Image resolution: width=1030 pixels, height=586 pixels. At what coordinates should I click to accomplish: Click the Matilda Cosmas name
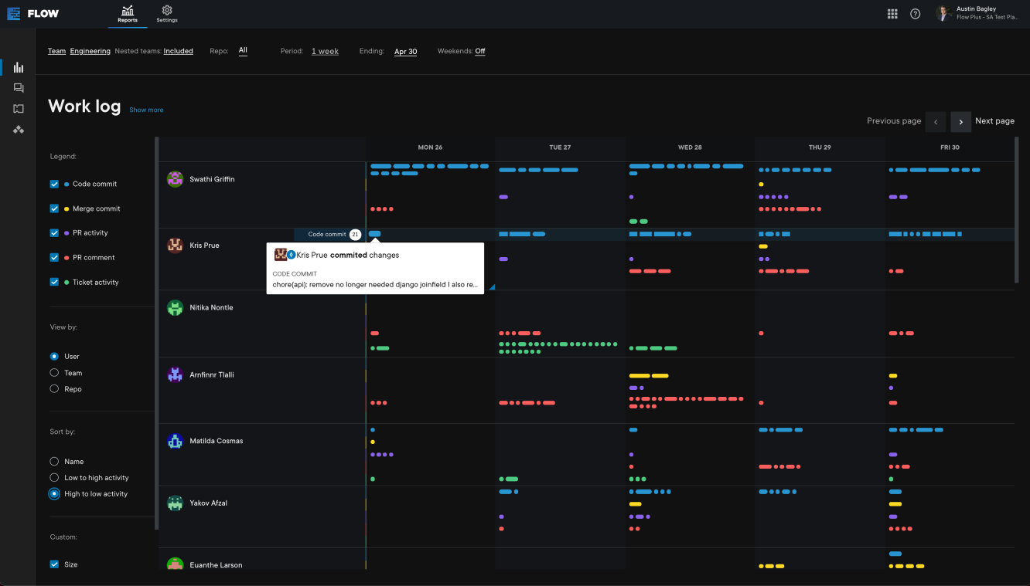(x=217, y=441)
